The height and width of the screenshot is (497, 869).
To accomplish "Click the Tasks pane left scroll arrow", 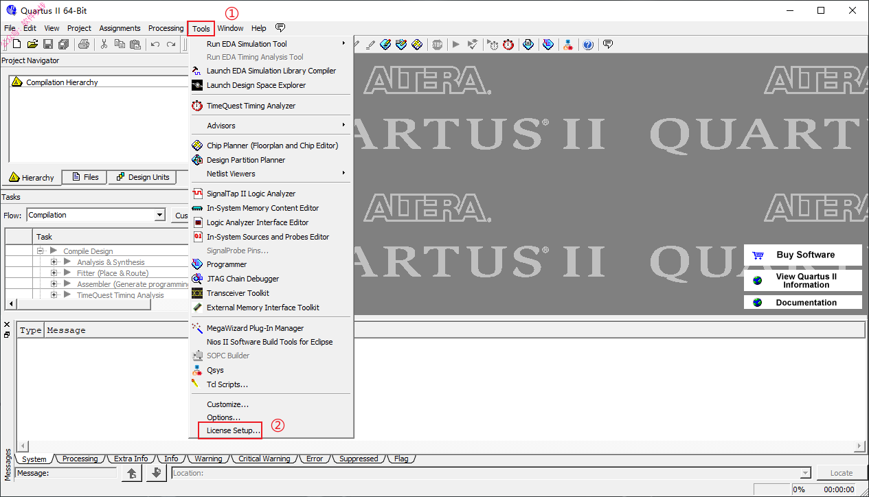I will (x=10, y=304).
